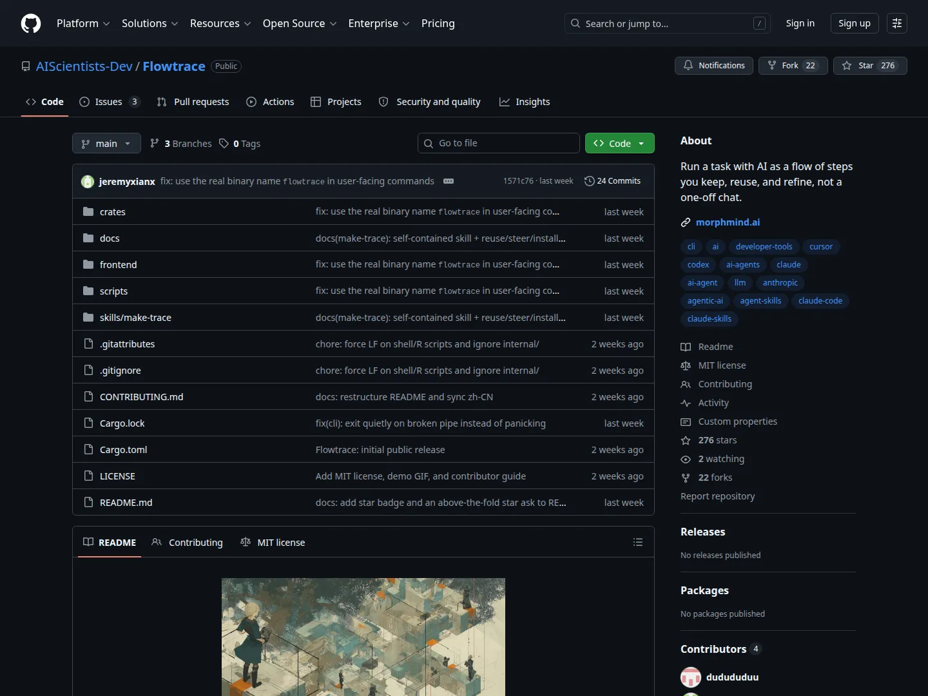Select the claude-code topic tag
This screenshot has width=928, height=696.
point(820,301)
